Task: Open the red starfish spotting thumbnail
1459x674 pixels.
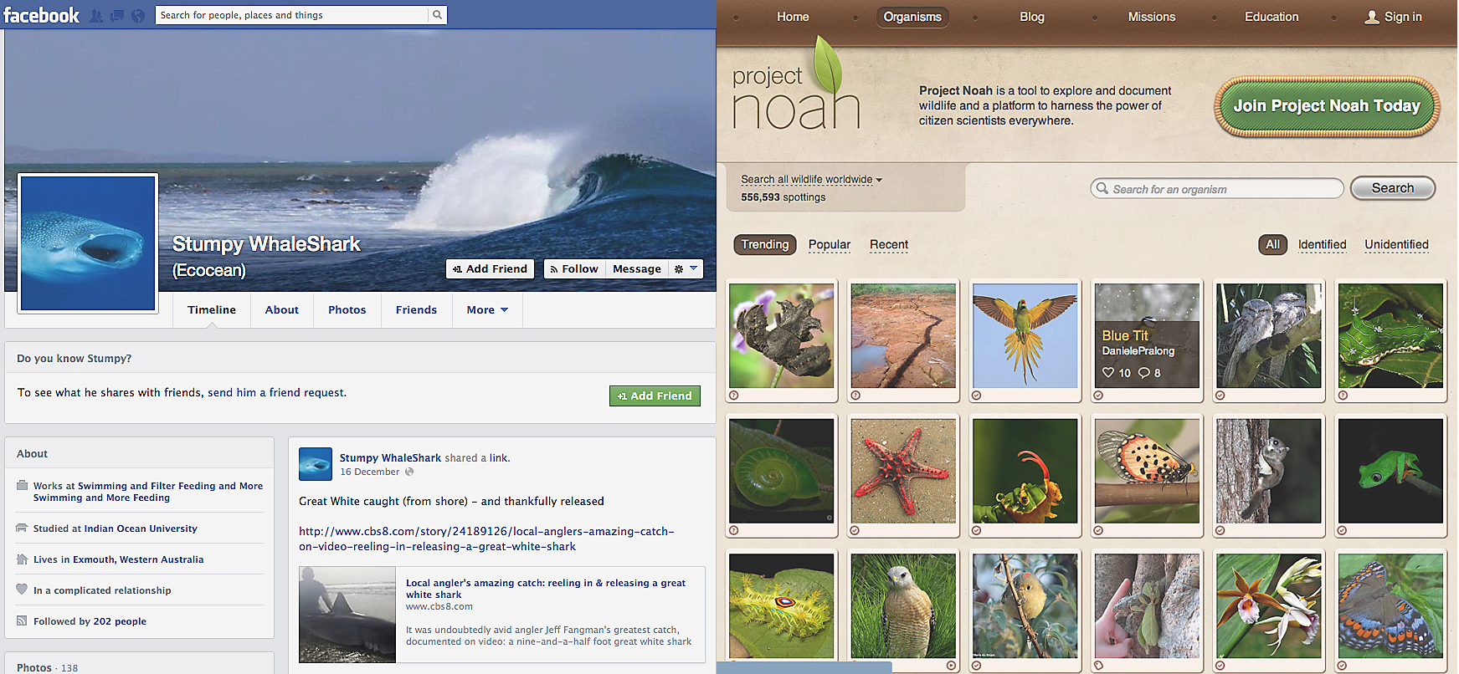Action: click(903, 471)
